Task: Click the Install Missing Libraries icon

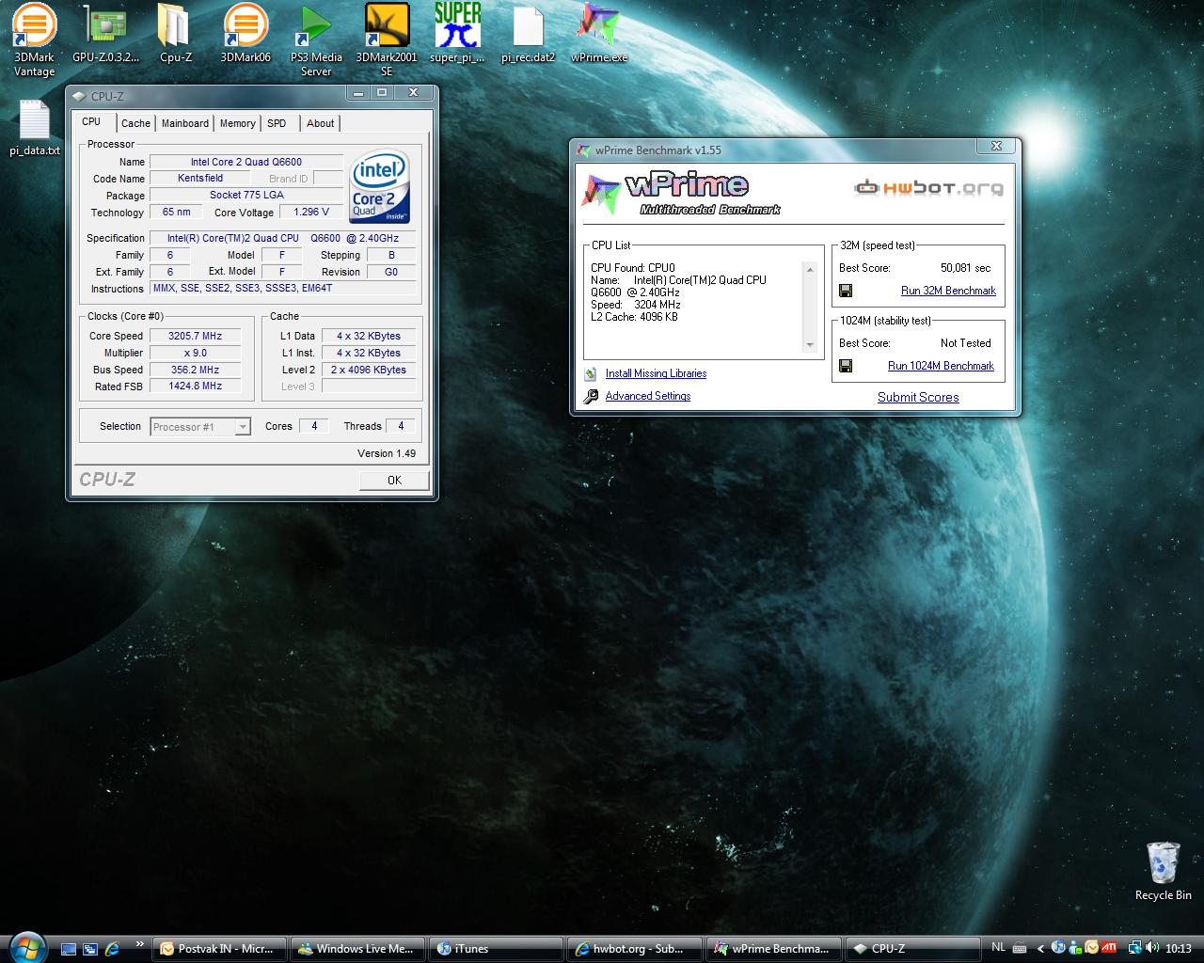Action: 591,373
